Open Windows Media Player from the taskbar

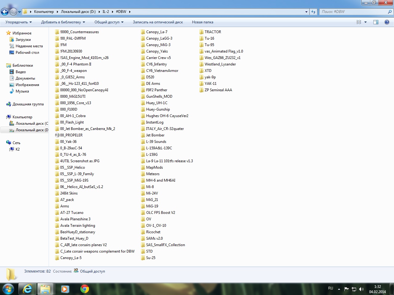coord(65,289)
